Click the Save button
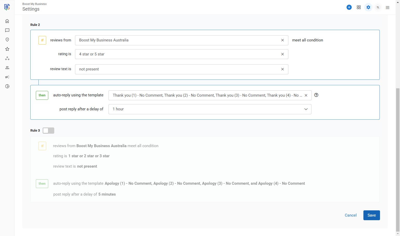400x236 pixels. point(371,215)
